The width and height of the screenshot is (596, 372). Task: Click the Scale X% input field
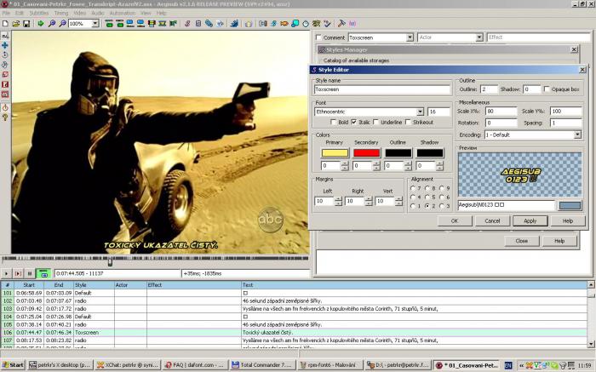501,112
